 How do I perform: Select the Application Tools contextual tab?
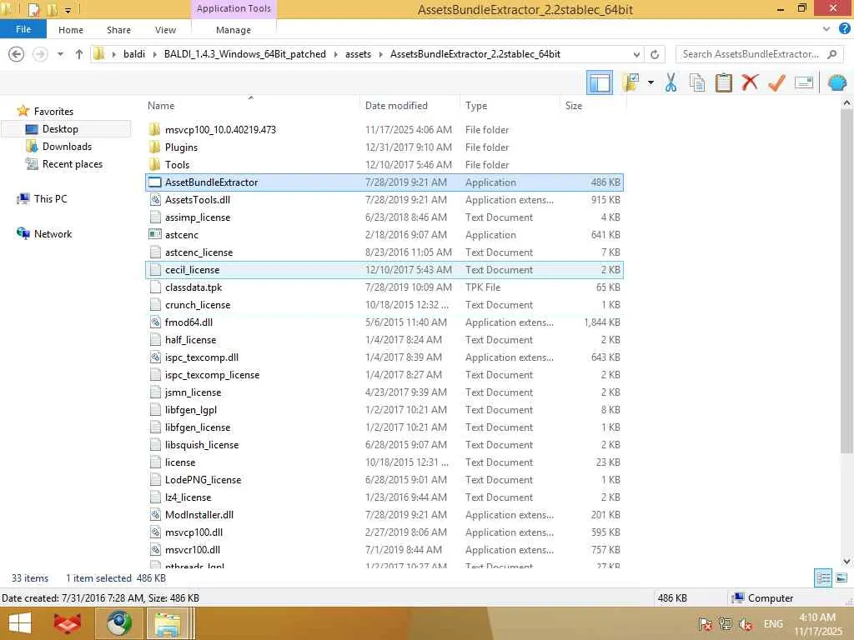[234, 8]
